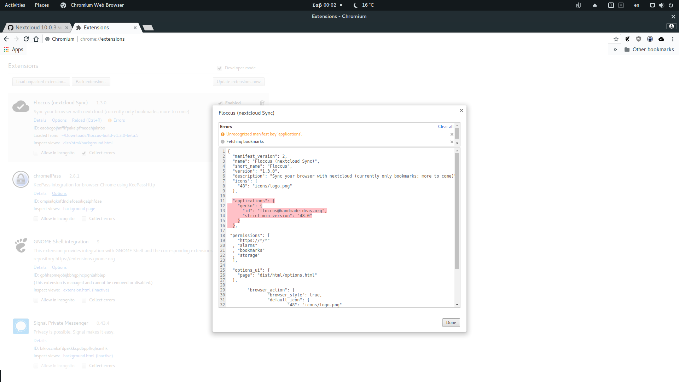The width and height of the screenshot is (679, 382).
Task: Click the GNOME foot extension icon
Action: (627, 39)
